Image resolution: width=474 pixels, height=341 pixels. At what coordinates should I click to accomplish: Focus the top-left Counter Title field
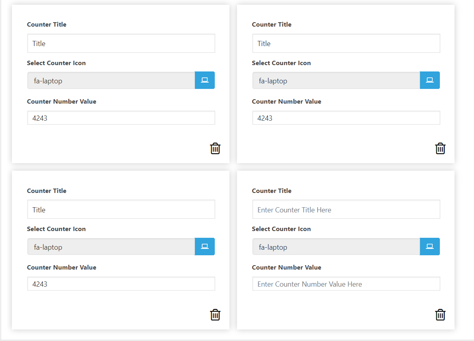coord(121,43)
